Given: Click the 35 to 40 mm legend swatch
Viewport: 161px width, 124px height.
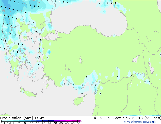Looking at the screenshot, I should 63,121.
